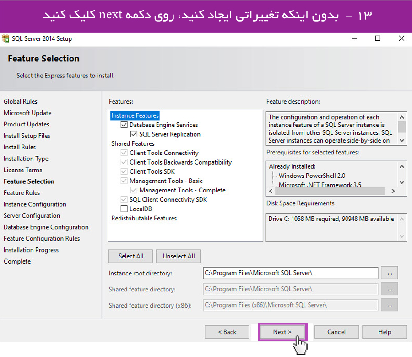Go back with the Back button
The image size is (412, 357).
point(227,332)
